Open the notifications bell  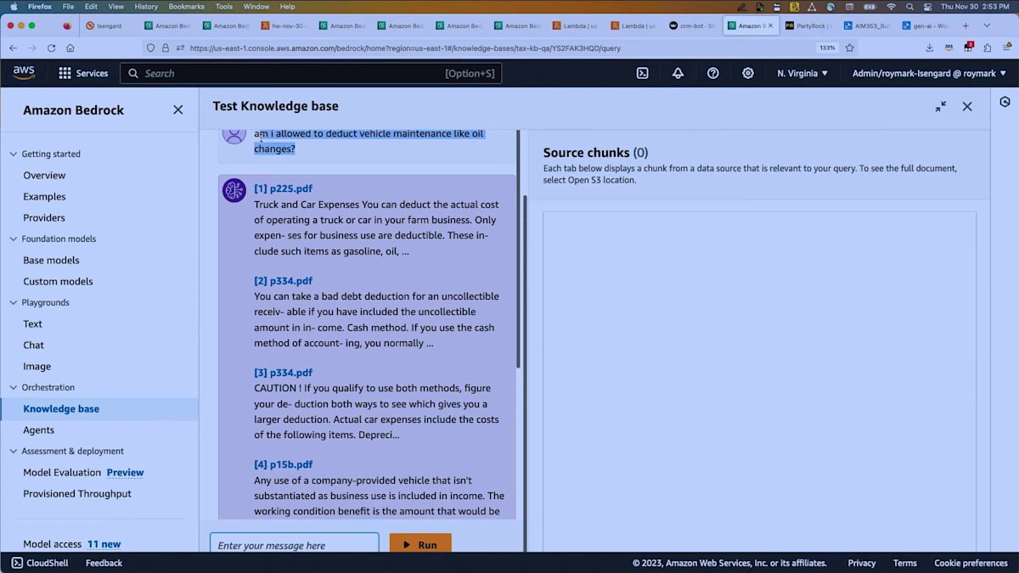click(678, 73)
